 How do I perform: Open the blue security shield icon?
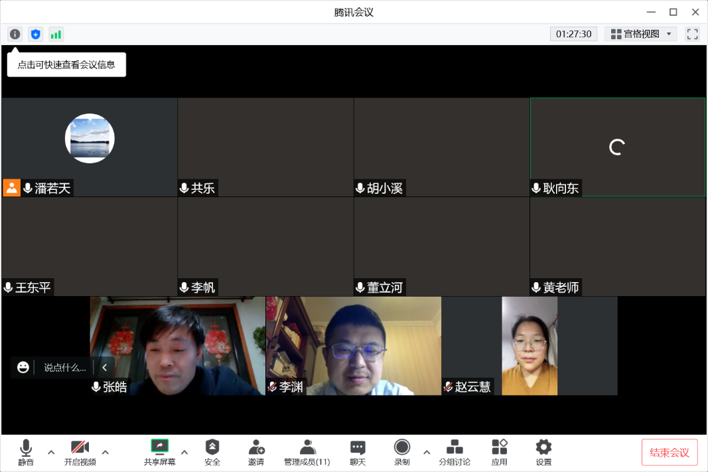point(35,34)
